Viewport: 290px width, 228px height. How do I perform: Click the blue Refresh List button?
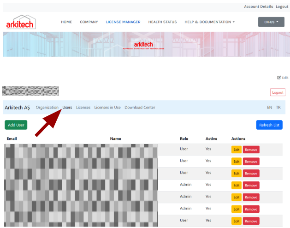pyautogui.click(x=269, y=125)
